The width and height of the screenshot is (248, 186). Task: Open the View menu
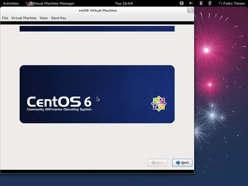(44, 18)
